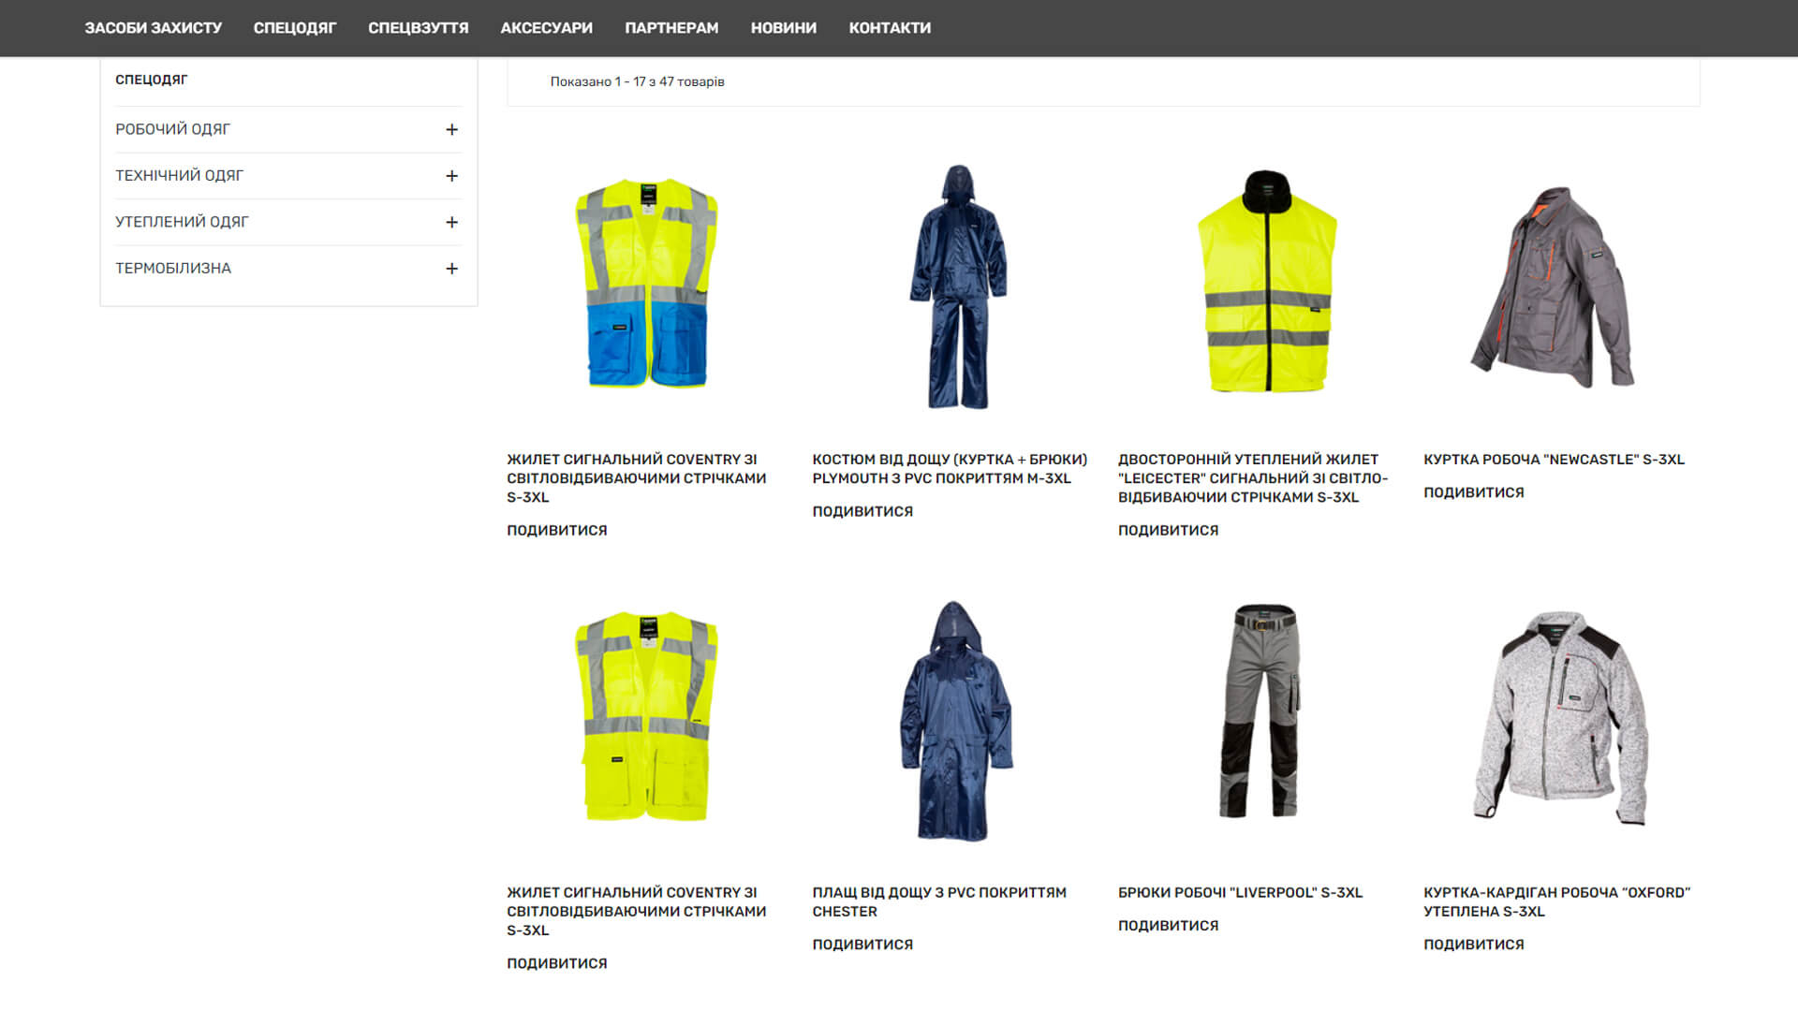Image resolution: width=1798 pixels, height=1011 pixels.
Task: Expand the ТЕХНІЧНИЙ ОДЯГ plus icon
Action: pos(451,176)
